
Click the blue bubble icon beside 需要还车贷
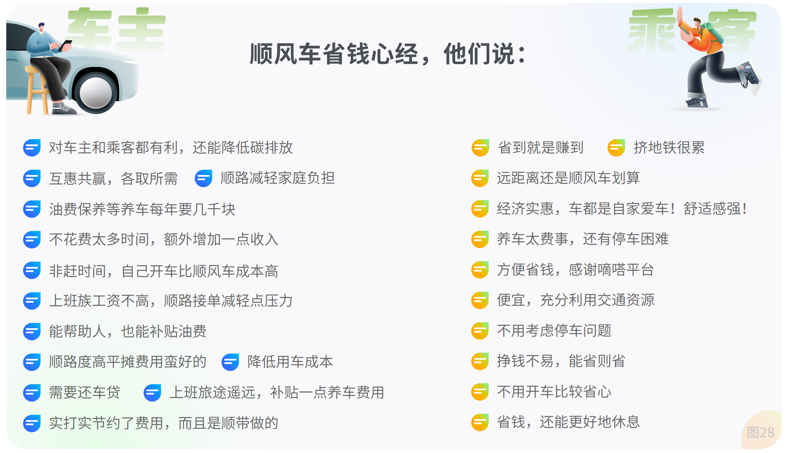coord(32,393)
